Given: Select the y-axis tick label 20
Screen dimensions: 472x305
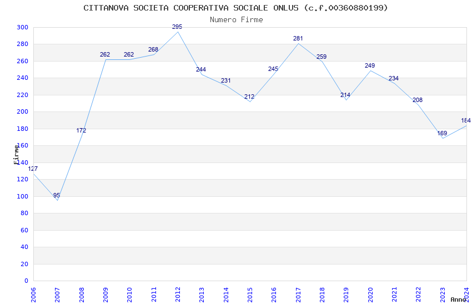Looking at the screenshot, I should (x=24, y=264).
